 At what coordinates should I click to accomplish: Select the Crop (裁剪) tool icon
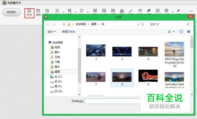tap(69, 11)
